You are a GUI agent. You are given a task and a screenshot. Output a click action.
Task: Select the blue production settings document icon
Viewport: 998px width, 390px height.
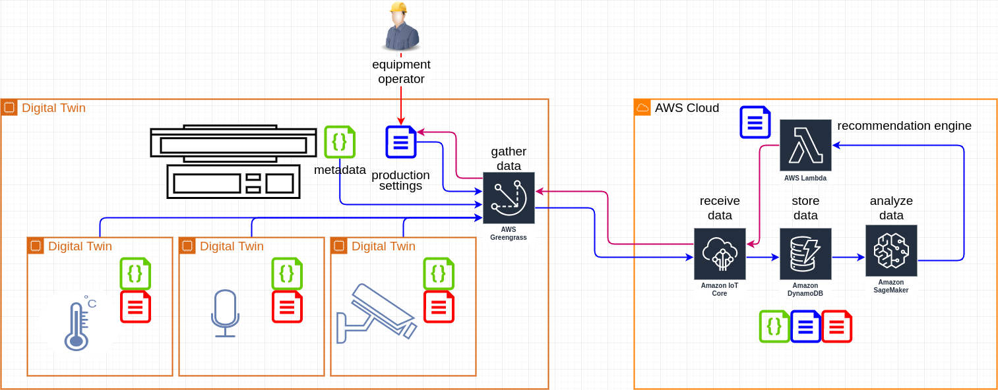(401, 142)
